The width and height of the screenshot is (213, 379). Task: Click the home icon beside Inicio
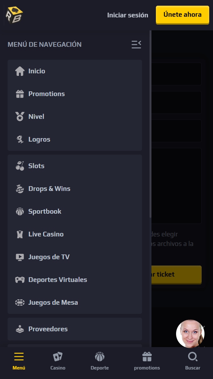pos(20,71)
